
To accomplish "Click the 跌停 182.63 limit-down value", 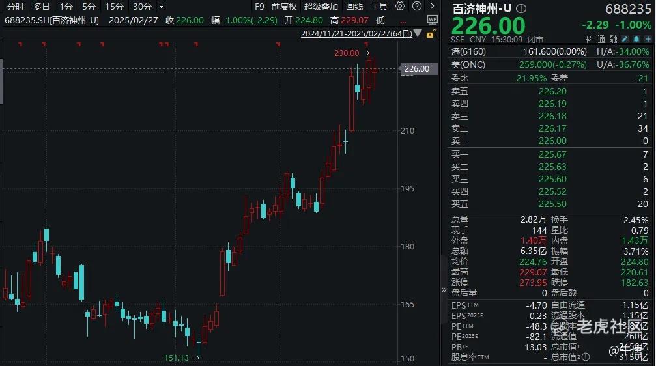I will click(x=635, y=283).
